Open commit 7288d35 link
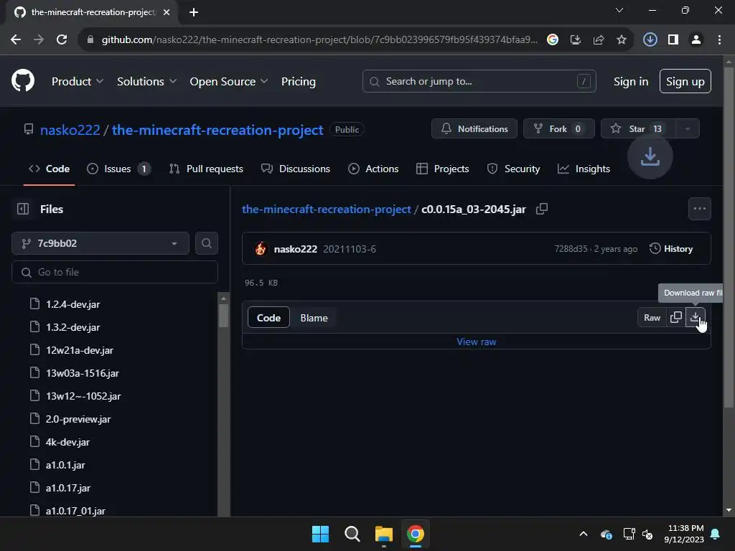 (x=571, y=249)
